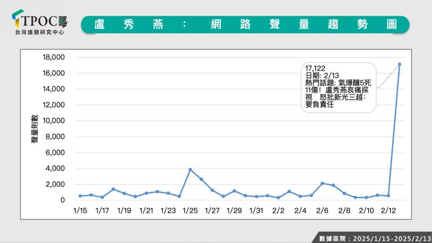Click the 1/17 x-axis label
This screenshot has height=243, width=432.
point(102,211)
